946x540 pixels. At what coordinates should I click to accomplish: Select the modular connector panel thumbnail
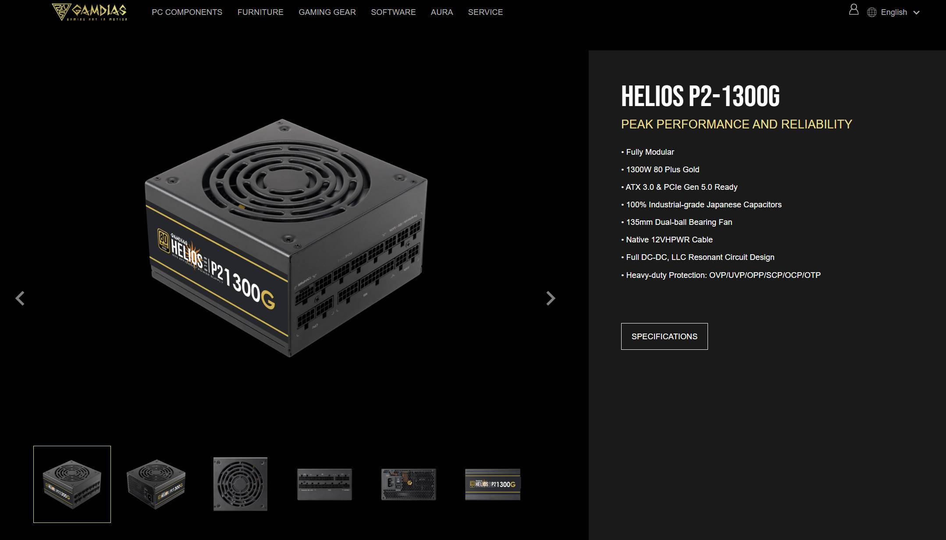click(x=324, y=484)
